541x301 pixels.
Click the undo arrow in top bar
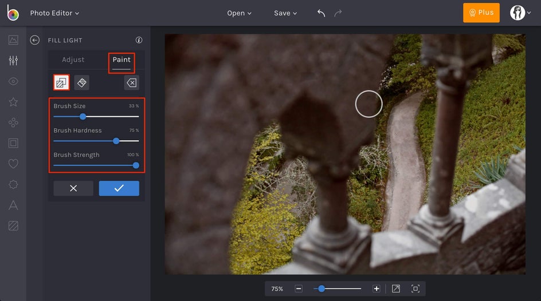[321, 13]
